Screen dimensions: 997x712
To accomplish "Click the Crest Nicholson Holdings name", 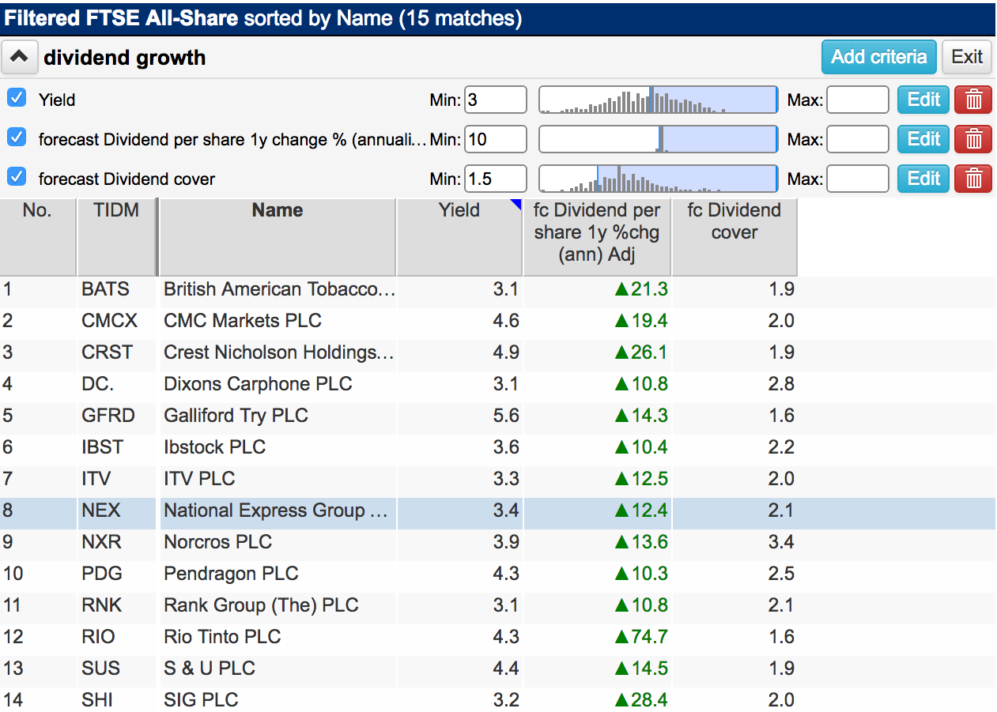I will pos(278,352).
